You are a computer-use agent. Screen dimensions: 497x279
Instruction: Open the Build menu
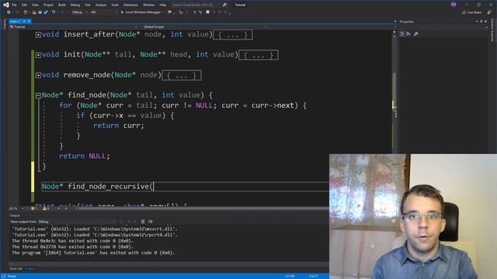pos(62,5)
